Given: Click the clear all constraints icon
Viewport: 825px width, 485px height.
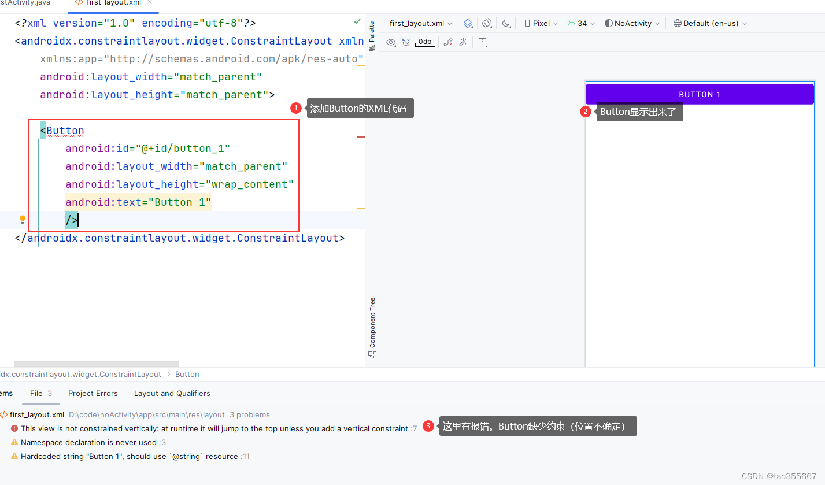Looking at the screenshot, I should click(448, 42).
